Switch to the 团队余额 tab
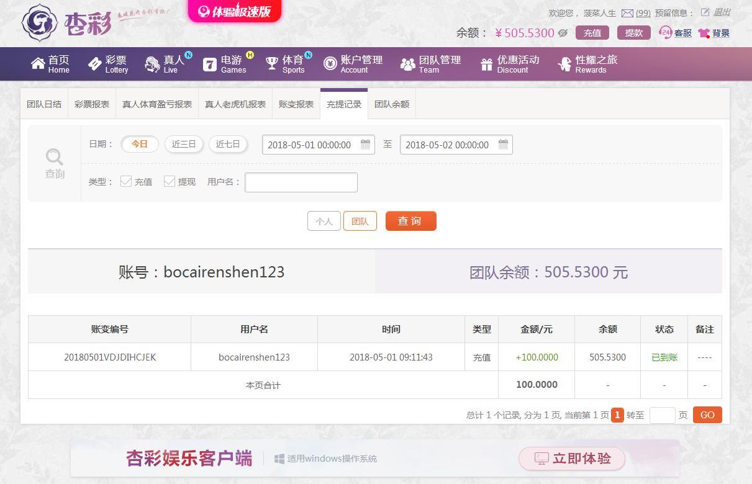 pyautogui.click(x=392, y=104)
